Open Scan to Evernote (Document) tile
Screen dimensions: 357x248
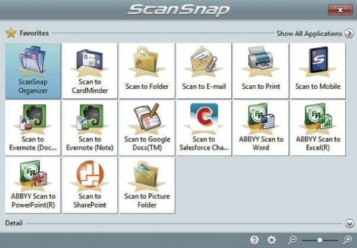(x=33, y=128)
